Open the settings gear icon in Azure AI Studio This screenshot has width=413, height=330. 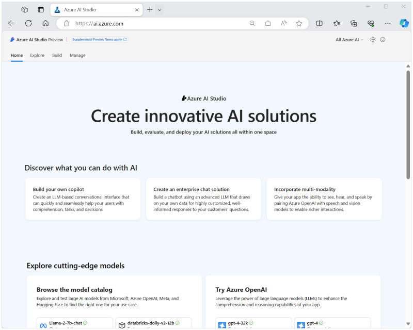[x=373, y=40]
